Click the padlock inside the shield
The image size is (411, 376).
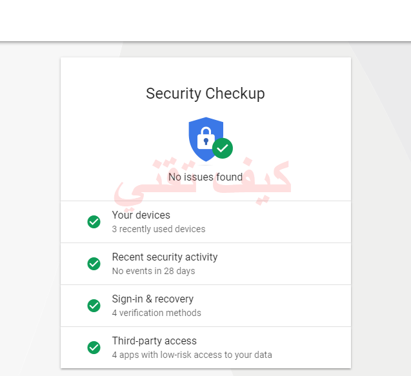[206, 138]
